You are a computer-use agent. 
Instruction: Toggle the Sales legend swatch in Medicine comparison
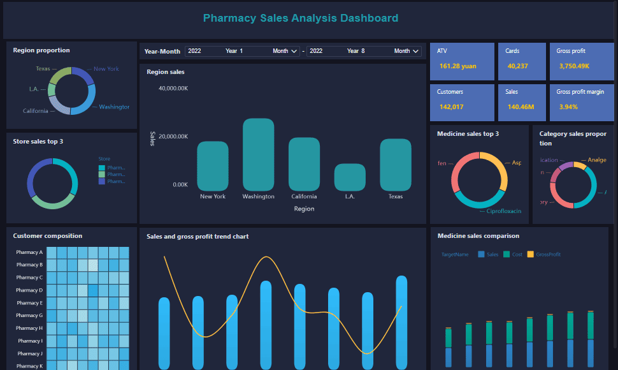pos(481,255)
